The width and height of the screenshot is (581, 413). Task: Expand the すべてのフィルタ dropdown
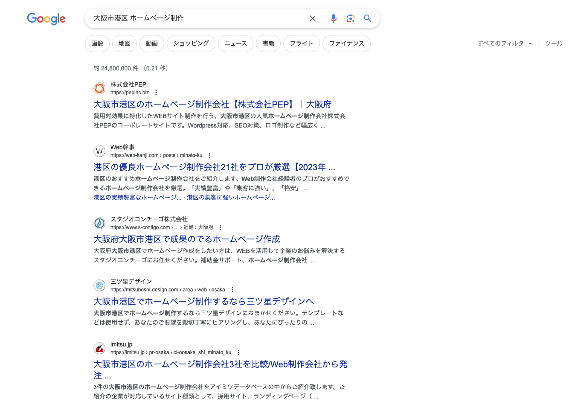pyautogui.click(x=505, y=44)
